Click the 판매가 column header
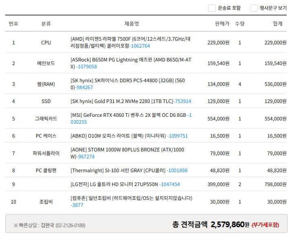The image size is (294, 239). point(222,24)
